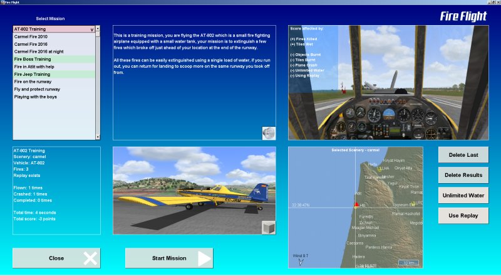Start the selected mission
Viewport: 501px width, 276px height.
click(169, 258)
